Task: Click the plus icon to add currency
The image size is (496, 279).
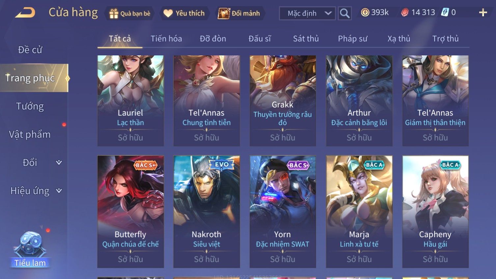Action: [483, 13]
